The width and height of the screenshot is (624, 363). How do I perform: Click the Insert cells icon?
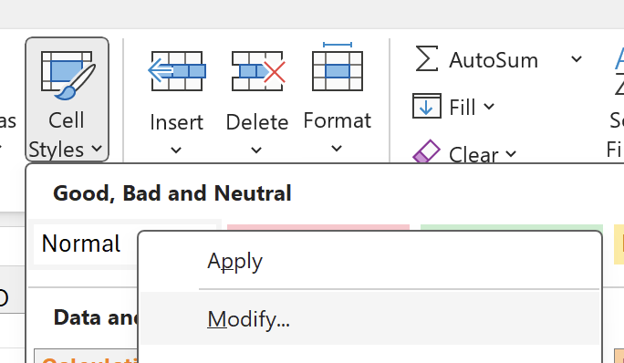click(177, 71)
